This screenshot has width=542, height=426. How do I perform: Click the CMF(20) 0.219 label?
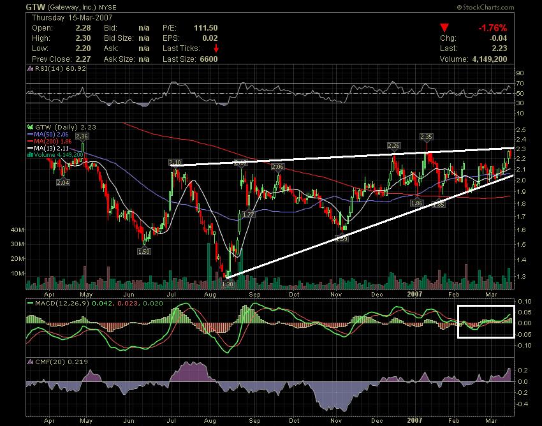61,362
